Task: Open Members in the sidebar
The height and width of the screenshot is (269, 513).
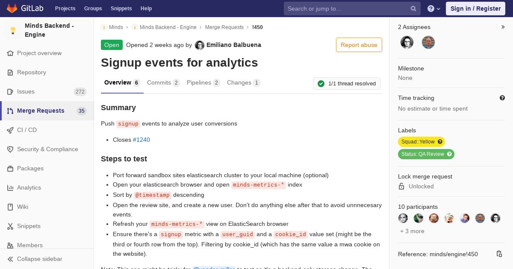Action: point(47,245)
